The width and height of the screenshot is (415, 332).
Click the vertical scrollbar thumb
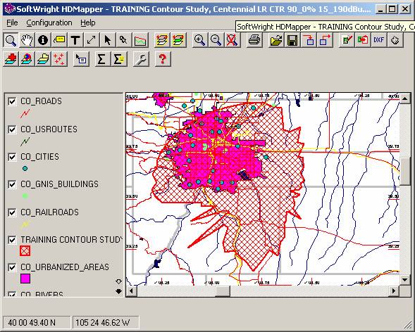405,172
